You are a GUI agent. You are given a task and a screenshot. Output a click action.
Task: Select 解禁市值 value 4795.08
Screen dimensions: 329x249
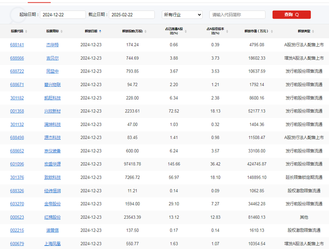pos(257,45)
